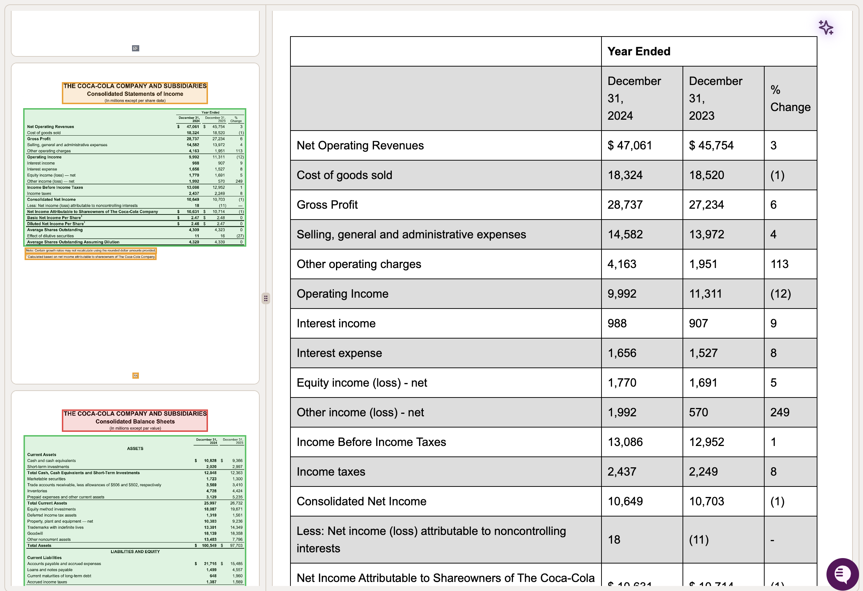Viewport: 863px width, 591px height.
Task: Click the '1,527' cell
Action: 723,353
